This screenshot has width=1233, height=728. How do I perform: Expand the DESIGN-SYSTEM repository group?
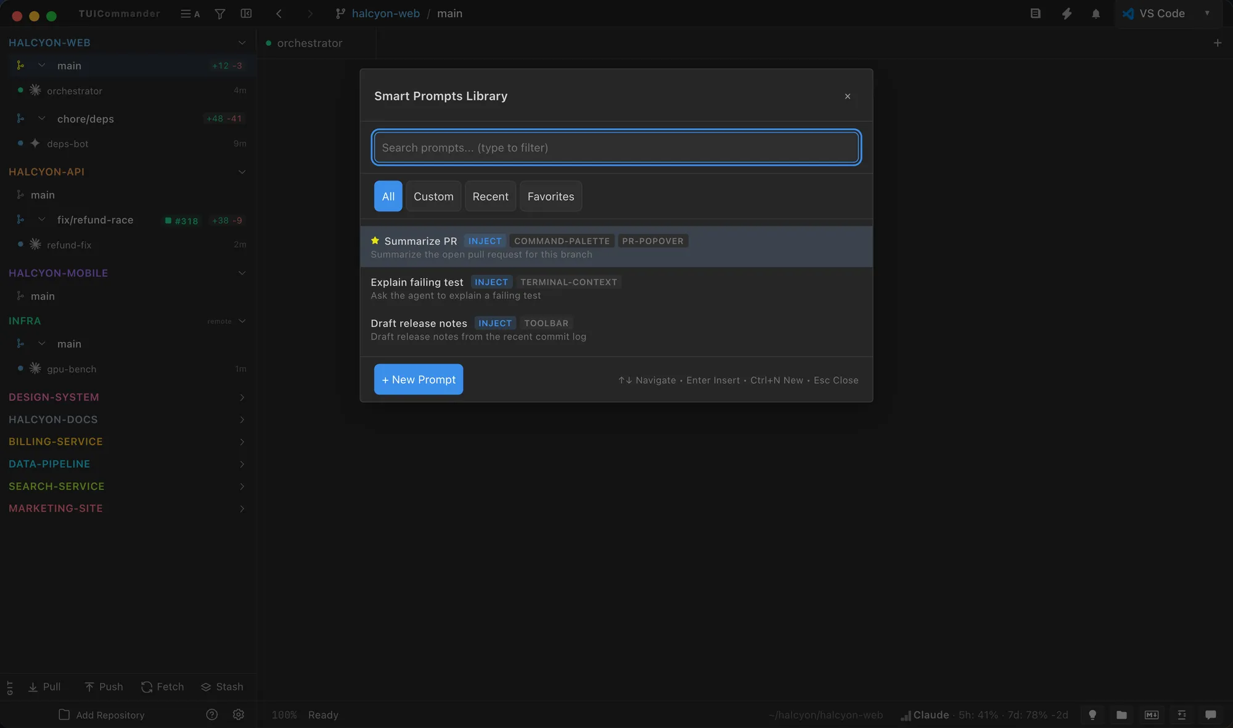coord(242,398)
